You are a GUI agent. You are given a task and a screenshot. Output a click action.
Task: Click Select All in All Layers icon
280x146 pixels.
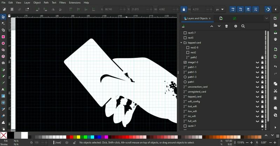click(x=12, y=9)
